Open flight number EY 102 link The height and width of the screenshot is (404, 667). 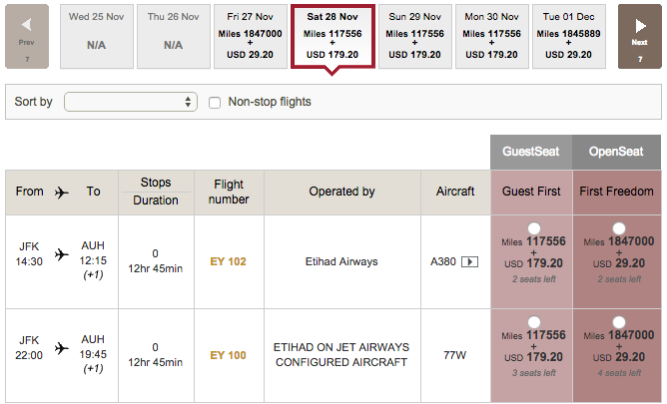228,261
